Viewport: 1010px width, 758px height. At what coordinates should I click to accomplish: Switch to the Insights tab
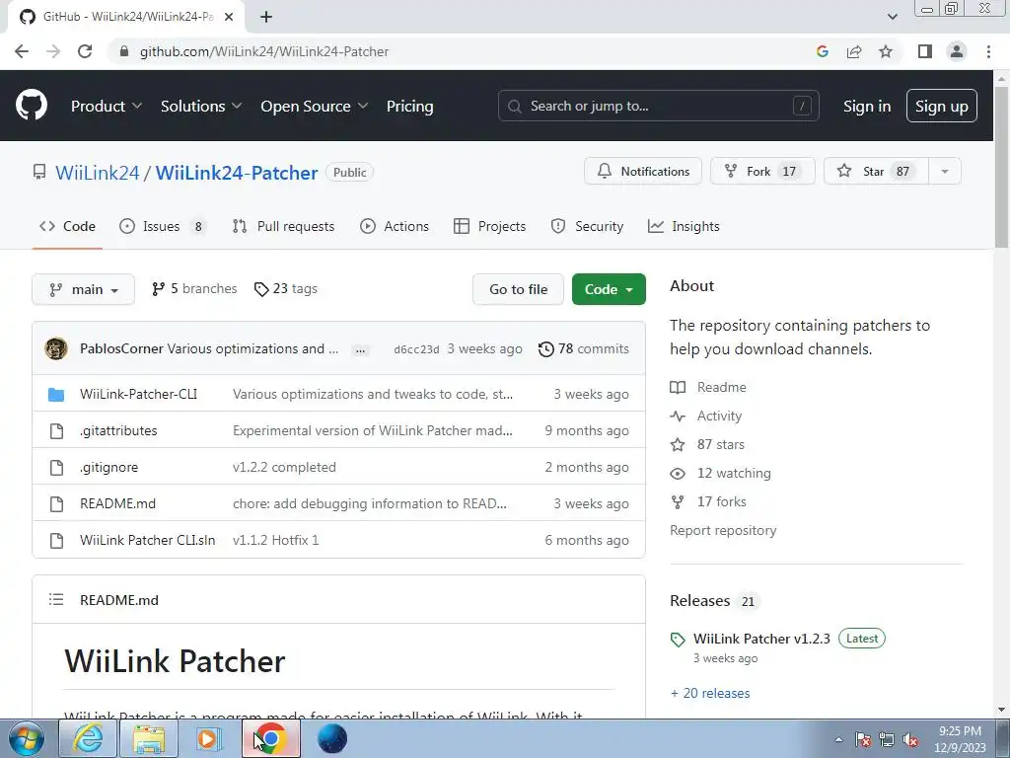coord(684,226)
